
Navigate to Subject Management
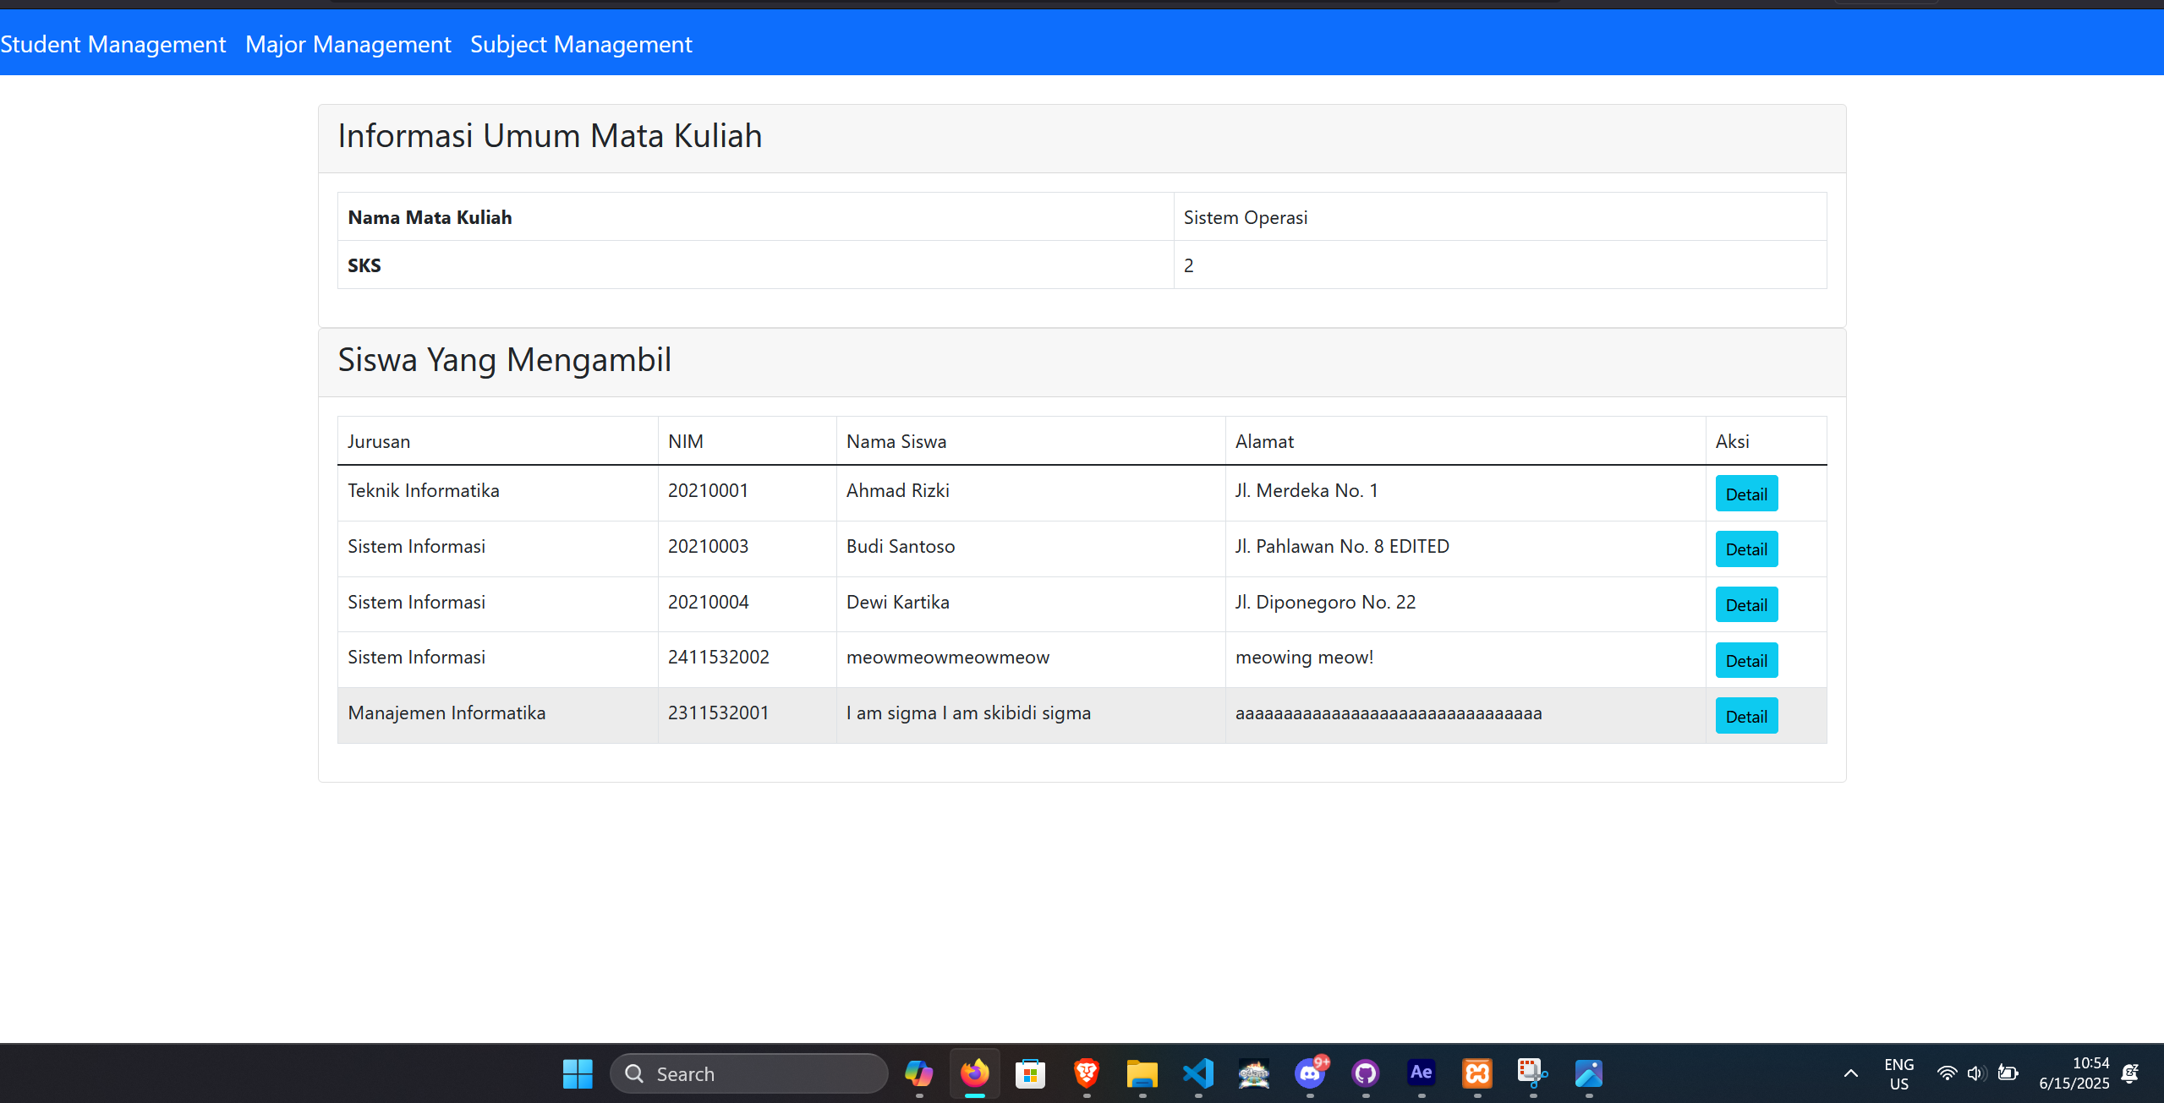581,44
